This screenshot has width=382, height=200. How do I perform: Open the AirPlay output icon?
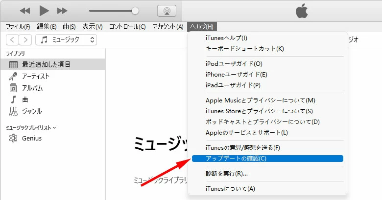pos(167,11)
